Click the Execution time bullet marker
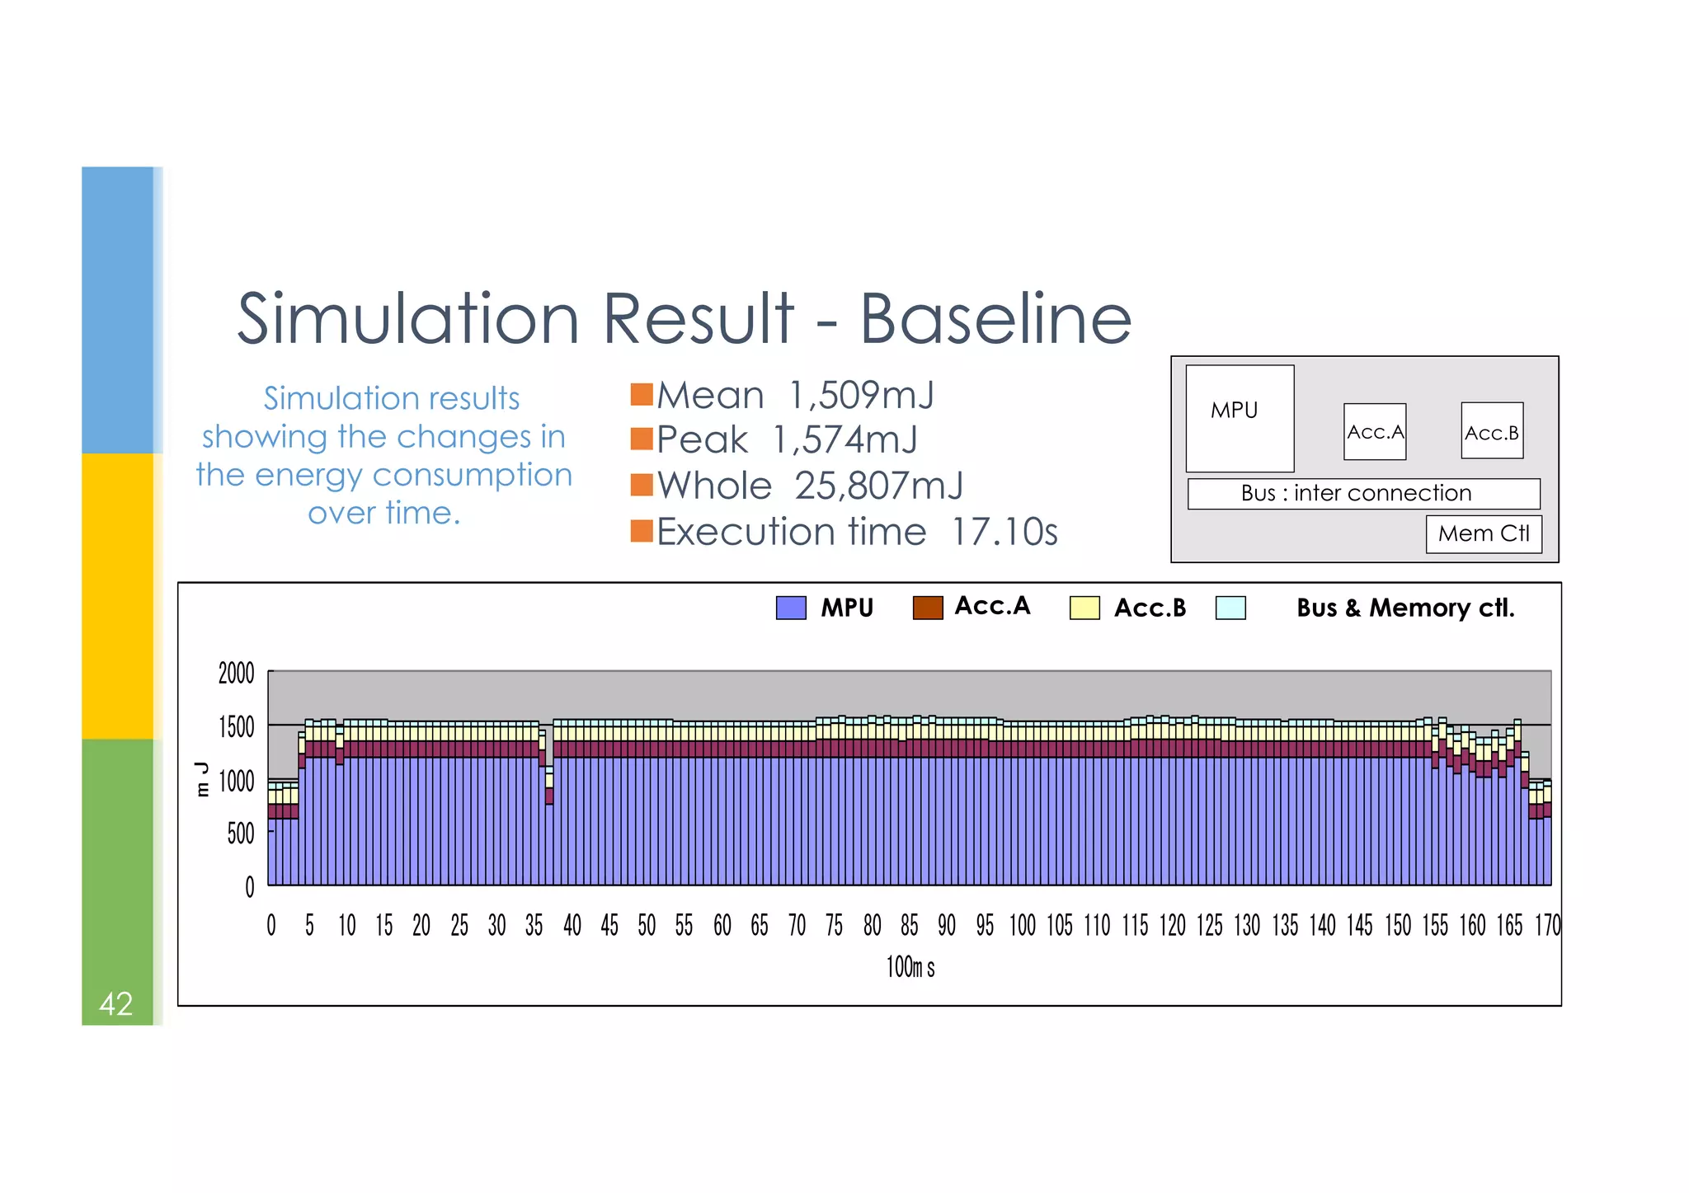The image size is (1689, 1193). (x=641, y=531)
